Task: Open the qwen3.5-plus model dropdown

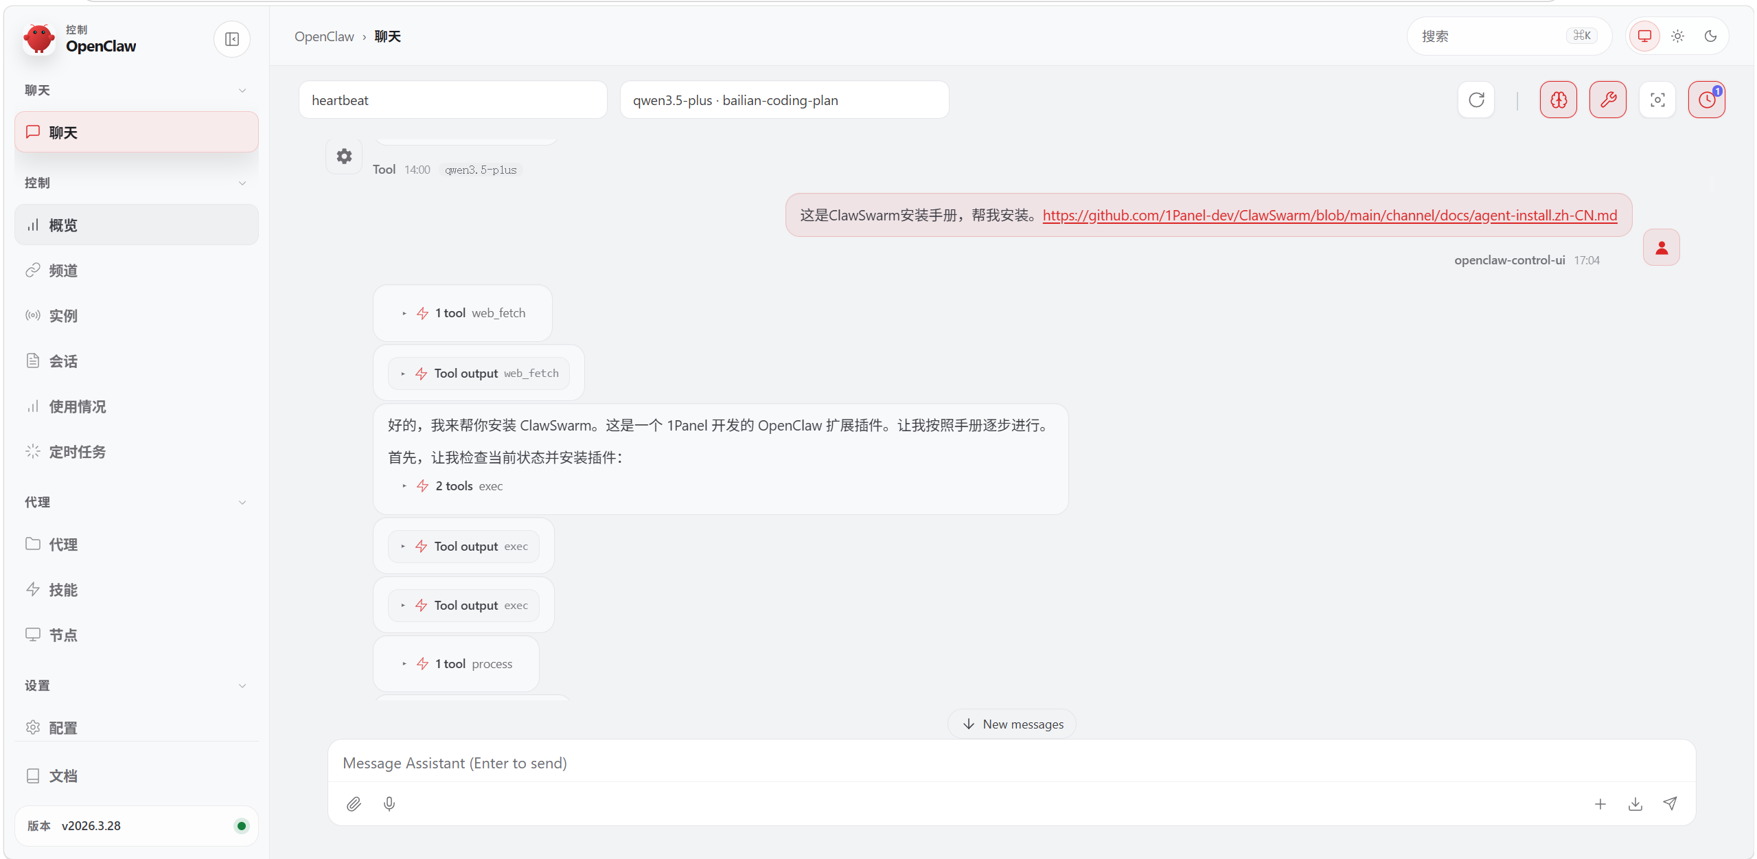Action: click(x=784, y=100)
